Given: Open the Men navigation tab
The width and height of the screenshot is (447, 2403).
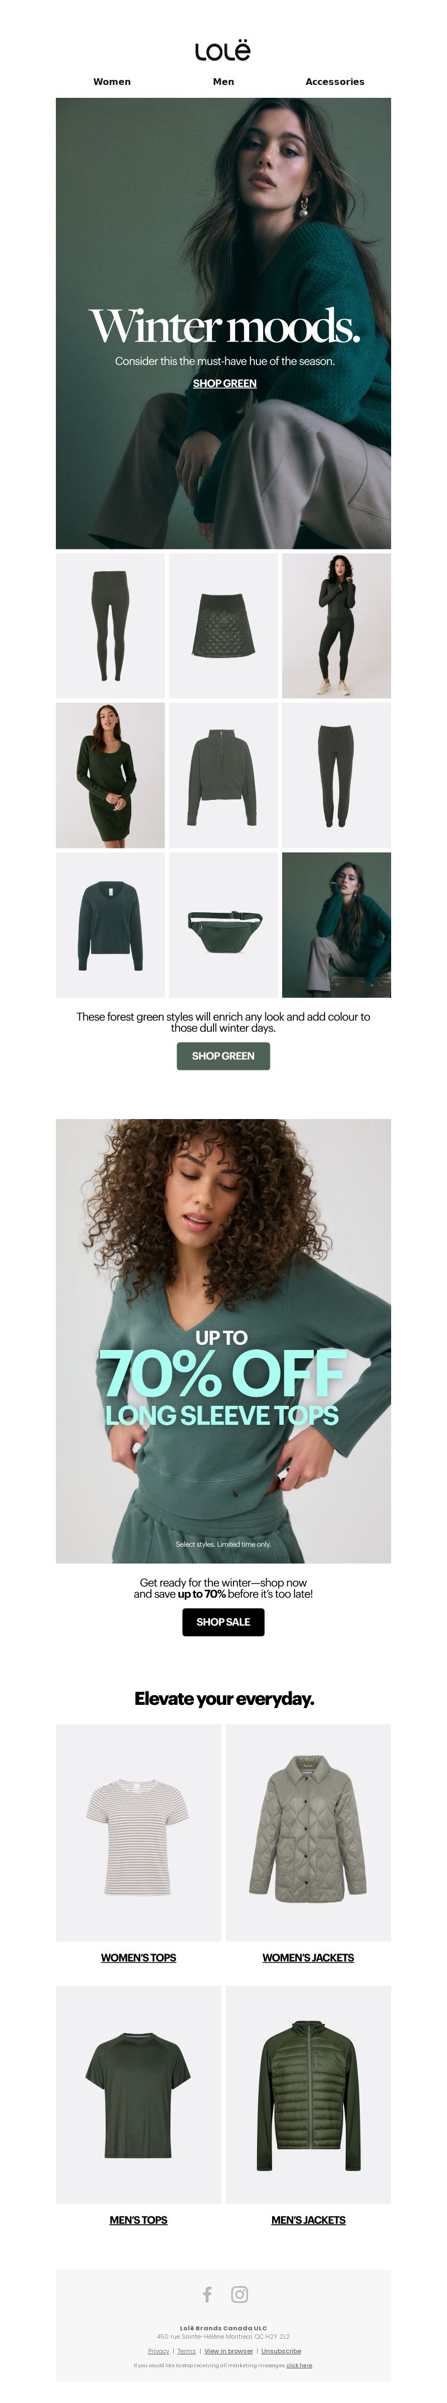Looking at the screenshot, I should pyautogui.click(x=224, y=82).
